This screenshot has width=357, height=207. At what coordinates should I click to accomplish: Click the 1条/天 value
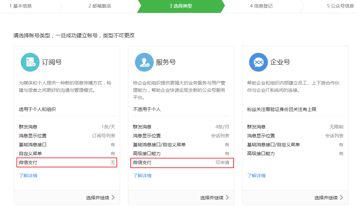pos(108,127)
